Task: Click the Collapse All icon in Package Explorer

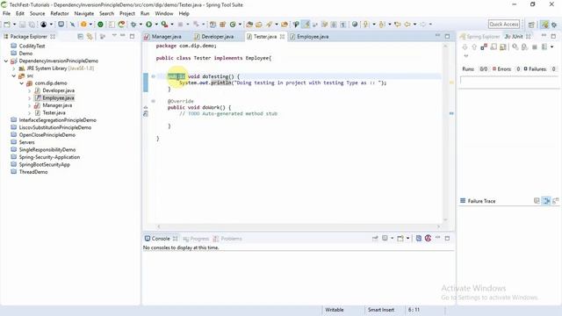Action: tap(80, 37)
